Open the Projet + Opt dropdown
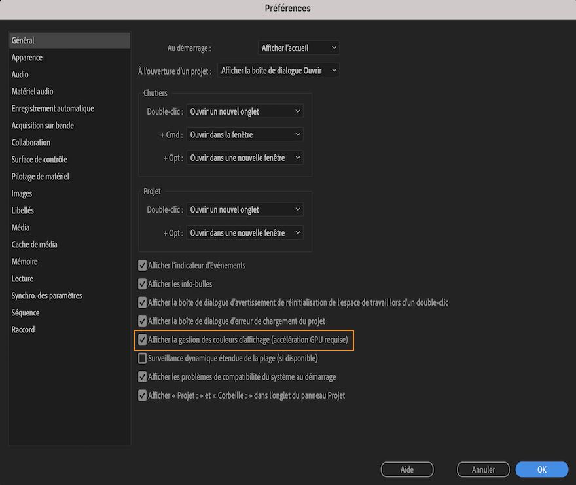 (244, 232)
